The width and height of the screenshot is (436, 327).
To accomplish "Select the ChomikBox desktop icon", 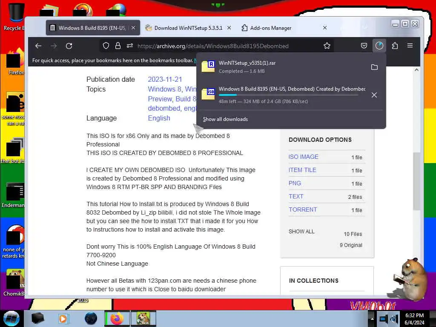I will [14, 283].
